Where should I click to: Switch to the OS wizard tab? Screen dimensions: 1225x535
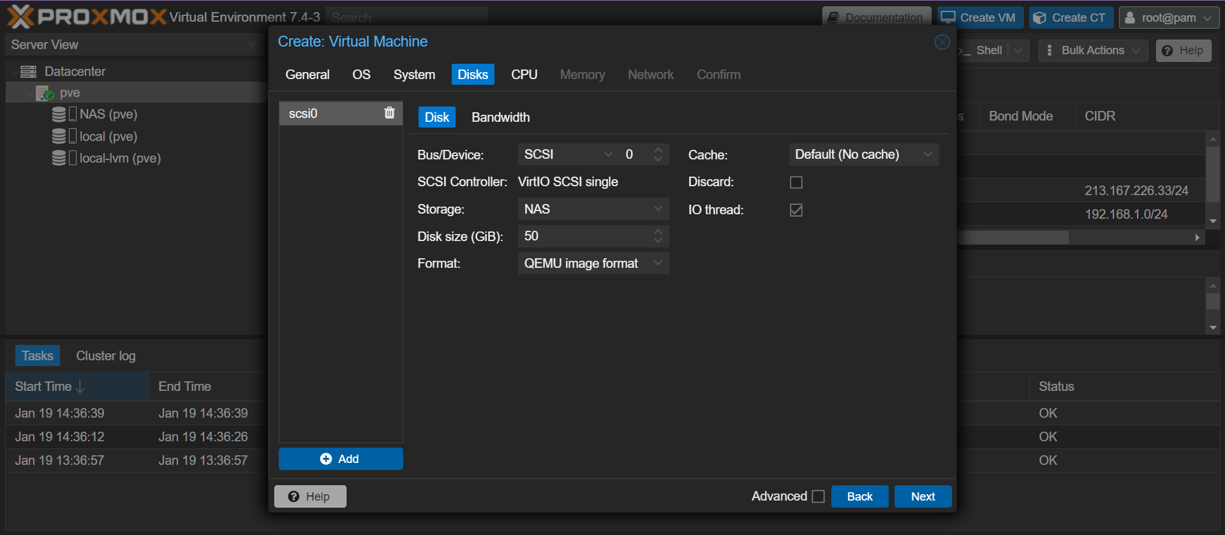tap(361, 75)
